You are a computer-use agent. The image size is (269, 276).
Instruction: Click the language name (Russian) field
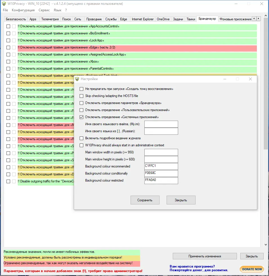coord(161,131)
